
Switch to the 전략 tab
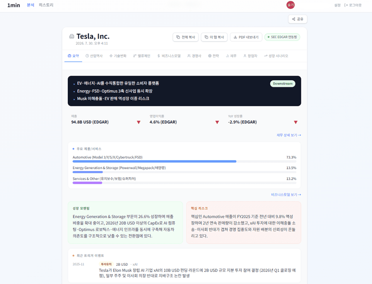coord(213,56)
